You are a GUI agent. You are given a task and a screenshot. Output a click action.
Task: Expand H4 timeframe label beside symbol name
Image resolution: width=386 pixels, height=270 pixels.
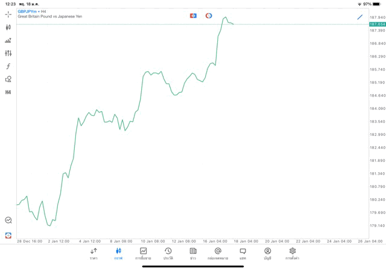43,11
